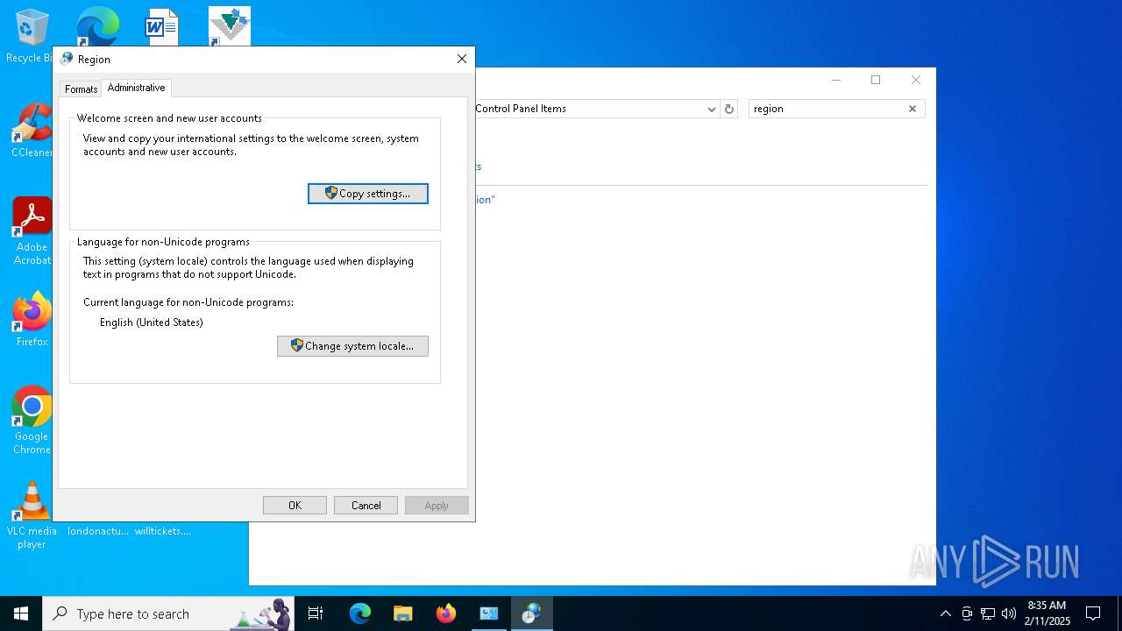This screenshot has height=631, width=1122.
Task: Click the English (United States) locale text
Action: (x=152, y=323)
